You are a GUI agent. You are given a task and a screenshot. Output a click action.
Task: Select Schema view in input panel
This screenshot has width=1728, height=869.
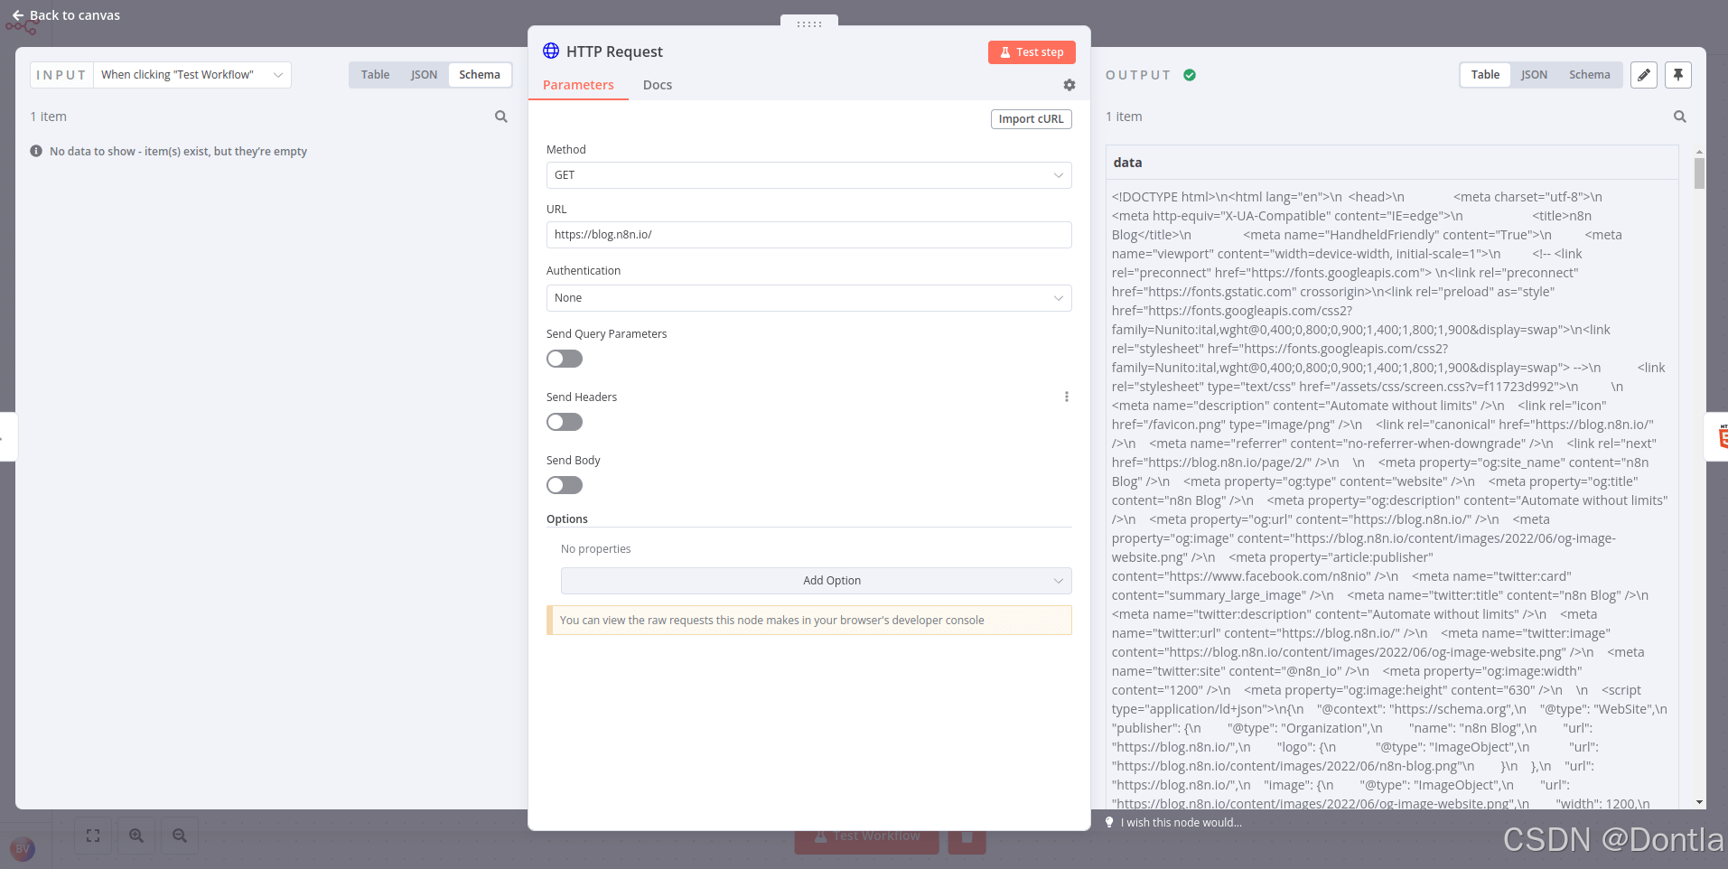[480, 75]
